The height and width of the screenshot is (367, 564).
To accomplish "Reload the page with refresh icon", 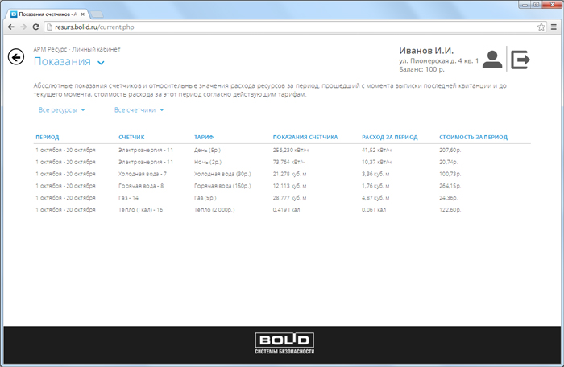I will pos(36,27).
